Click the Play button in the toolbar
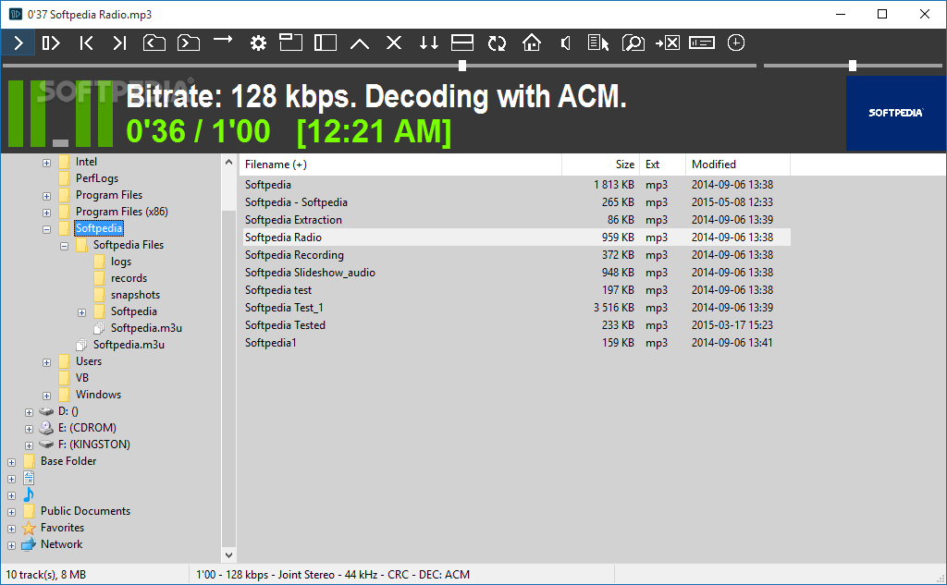Screen dimensions: 947x585 click(x=18, y=43)
